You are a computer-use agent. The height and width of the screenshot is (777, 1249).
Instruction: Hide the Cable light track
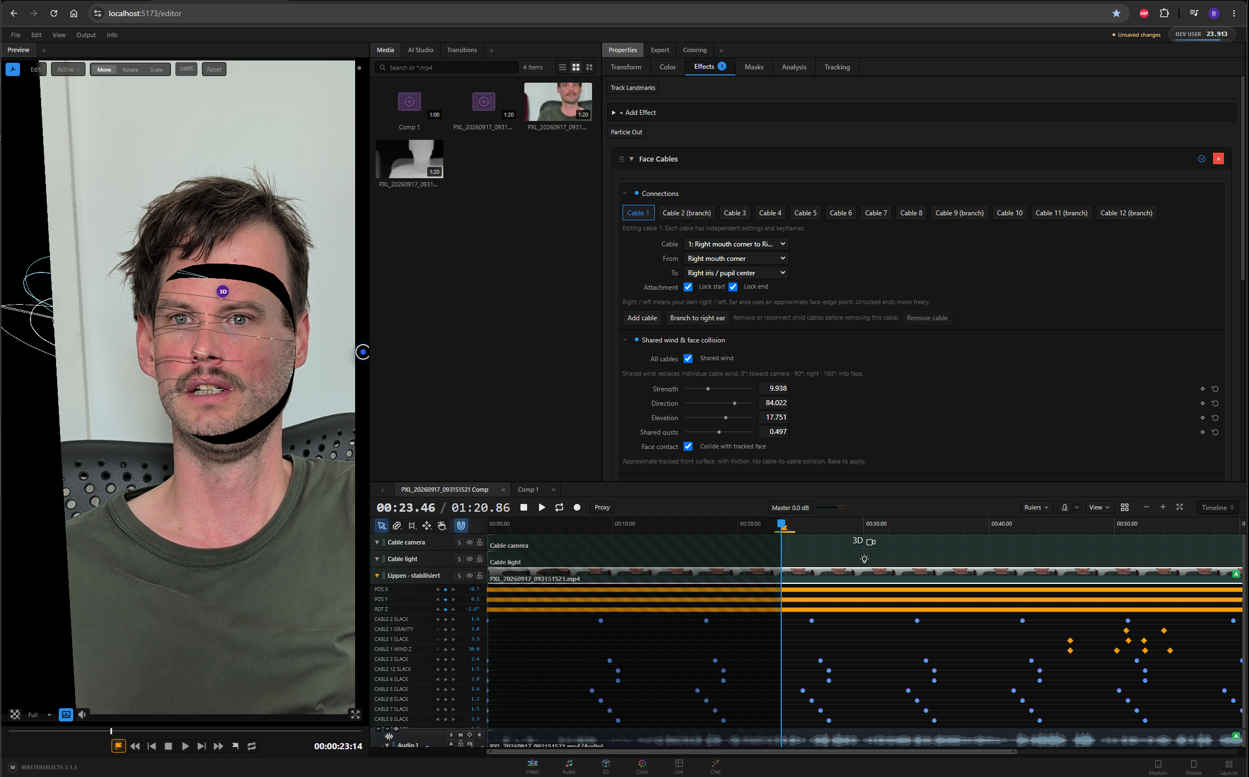tap(469, 559)
